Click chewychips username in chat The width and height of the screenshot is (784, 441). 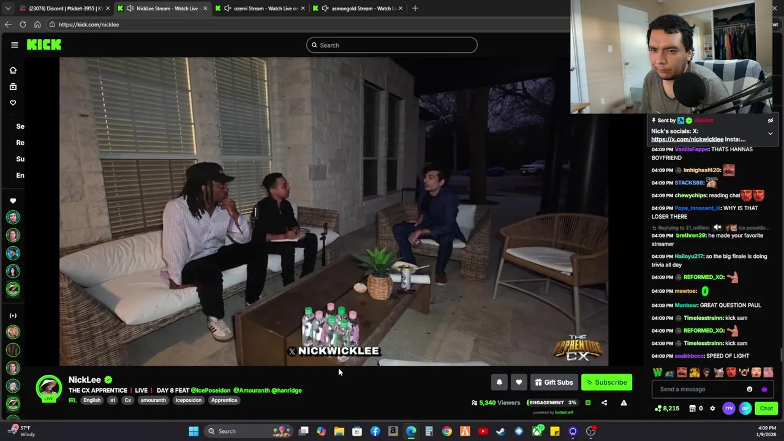690,195
